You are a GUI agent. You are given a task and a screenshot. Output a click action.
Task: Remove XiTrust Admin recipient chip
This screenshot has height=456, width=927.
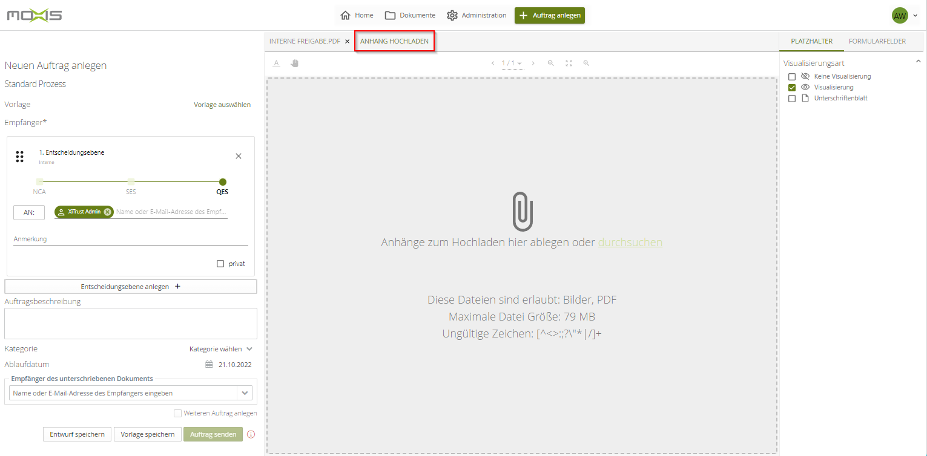tap(107, 212)
